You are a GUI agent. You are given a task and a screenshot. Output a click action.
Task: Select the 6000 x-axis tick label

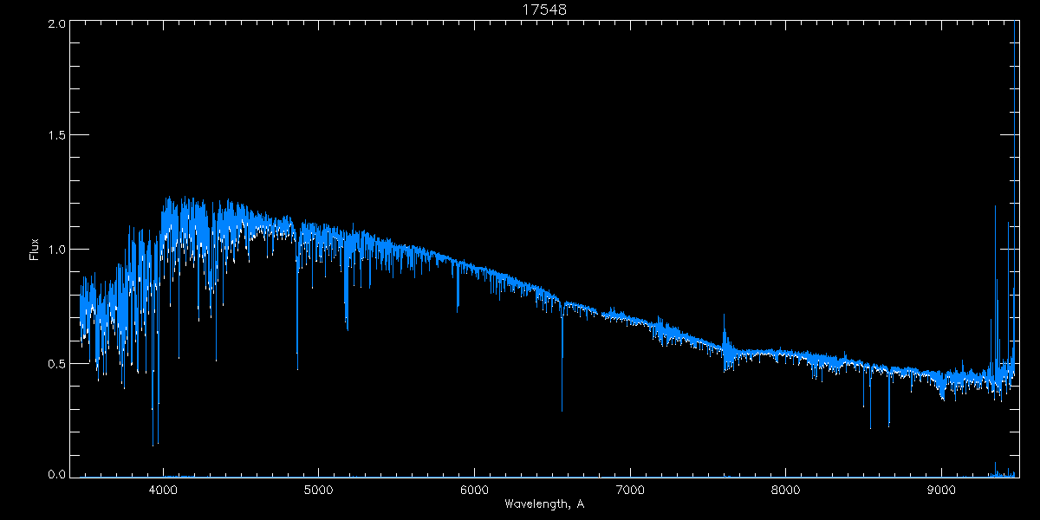tap(474, 488)
